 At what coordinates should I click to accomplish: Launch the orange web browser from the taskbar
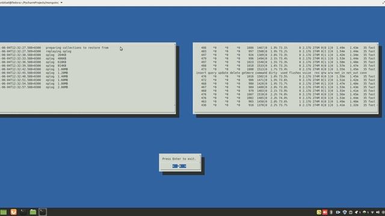[x=13, y=212]
